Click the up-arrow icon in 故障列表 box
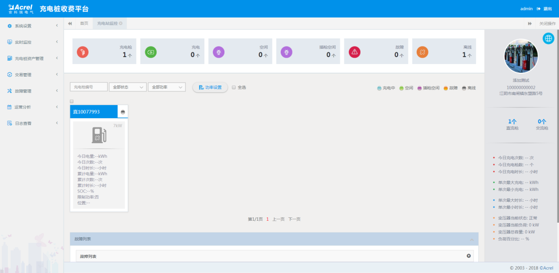Screen dimensions: 559x273 [x=469, y=256]
